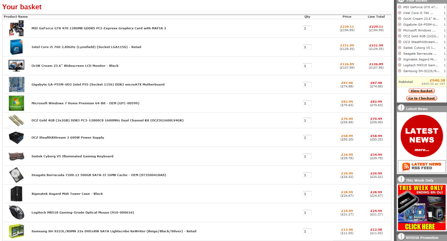Click the Line Total column header
This screenshot has height=241, width=447.
coord(376,17)
